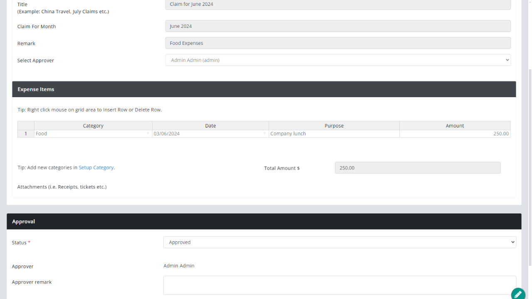This screenshot has height=299, width=532.
Task: Click the Expense Items section header
Action: [x=264, y=89]
